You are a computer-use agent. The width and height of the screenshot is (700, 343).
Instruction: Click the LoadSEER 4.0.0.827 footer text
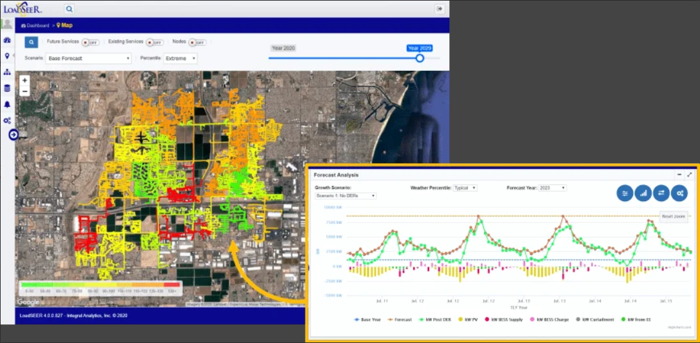coord(73,315)
